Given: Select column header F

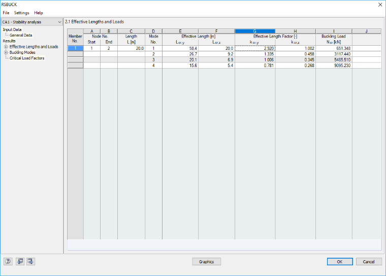Looking at the screenshot, I should coord(216,31).
